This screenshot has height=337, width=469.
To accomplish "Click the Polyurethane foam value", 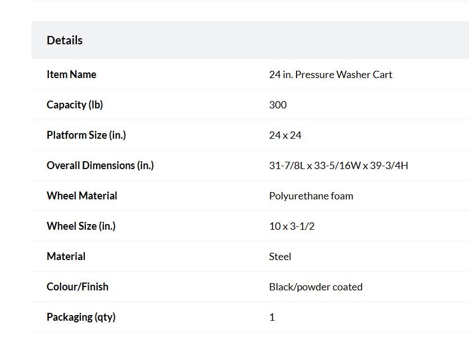I will (x=311, y=196).
